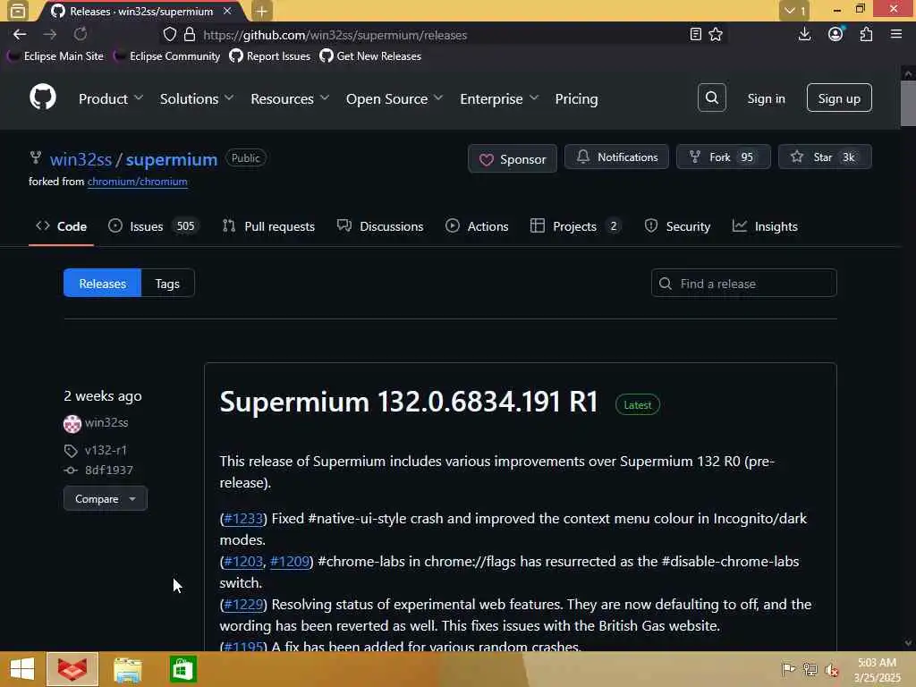916x687 pixels.
Task: Click the Supermium 132.0.6834.191 R1 release title
Action: [409, 402]
